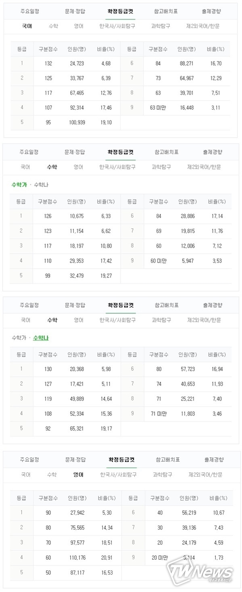Click the TWNews watermark logo
242x592 pixels.
coord(201,572)
